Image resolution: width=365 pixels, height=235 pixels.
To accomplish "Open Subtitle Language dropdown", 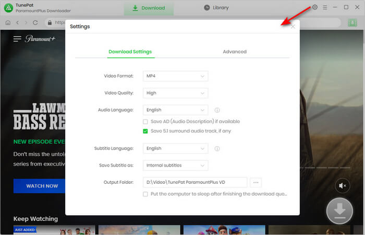I will coord(176,148).
